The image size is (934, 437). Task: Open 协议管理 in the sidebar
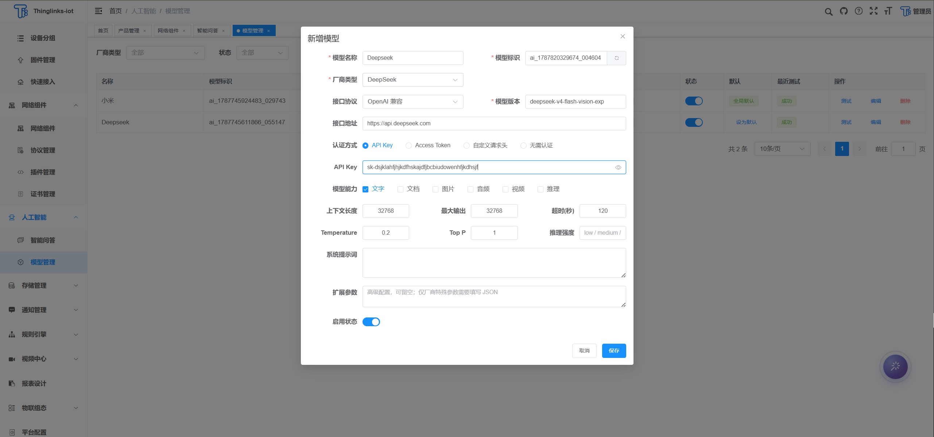tap(44, 150)
